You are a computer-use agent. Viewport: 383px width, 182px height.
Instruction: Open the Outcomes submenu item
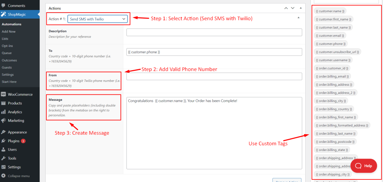pos(9,60)
